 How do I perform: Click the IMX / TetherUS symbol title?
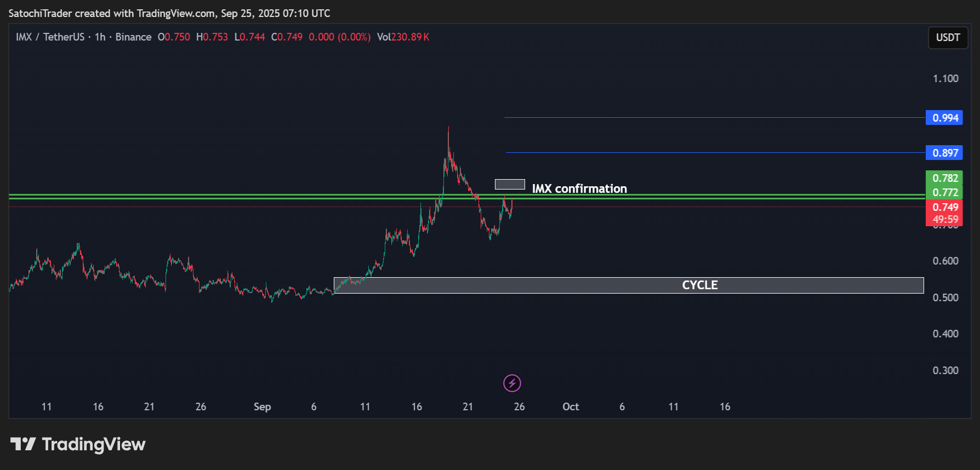[x=50, y=37]
